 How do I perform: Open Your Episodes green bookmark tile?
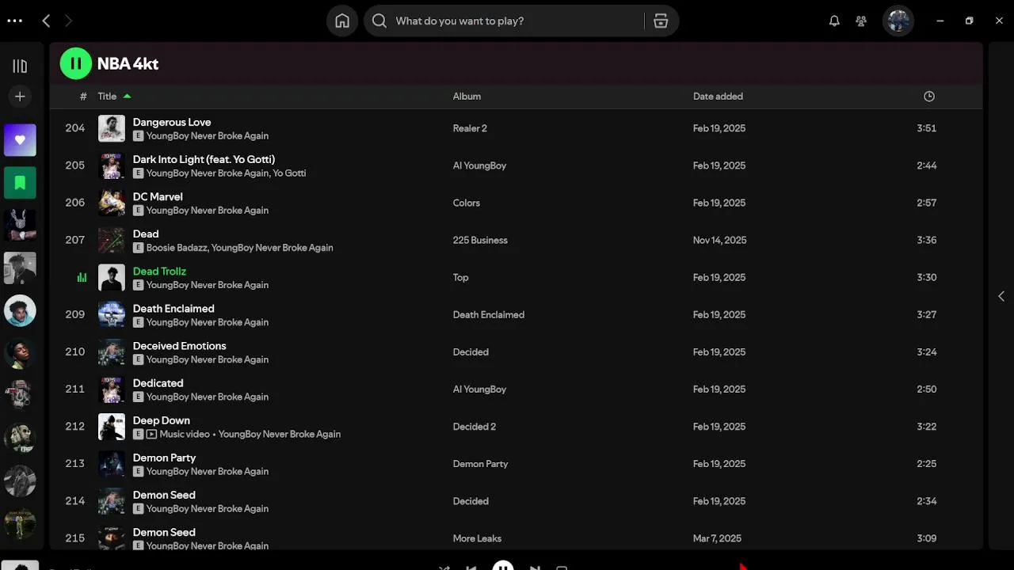(x=20, y=183)
